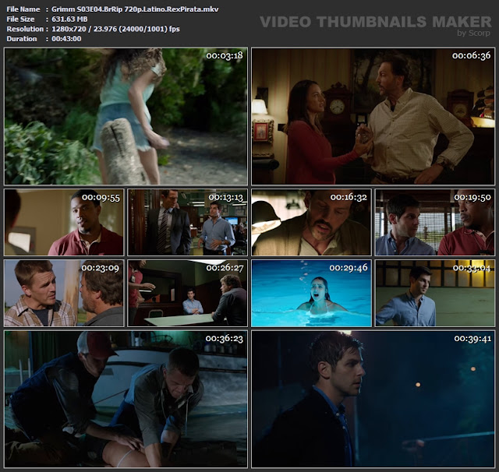This screenshot has width=499, height=472.
Task: Pick the thumbnail stamped 00:16:32
Action: click(x=311, y=222)
